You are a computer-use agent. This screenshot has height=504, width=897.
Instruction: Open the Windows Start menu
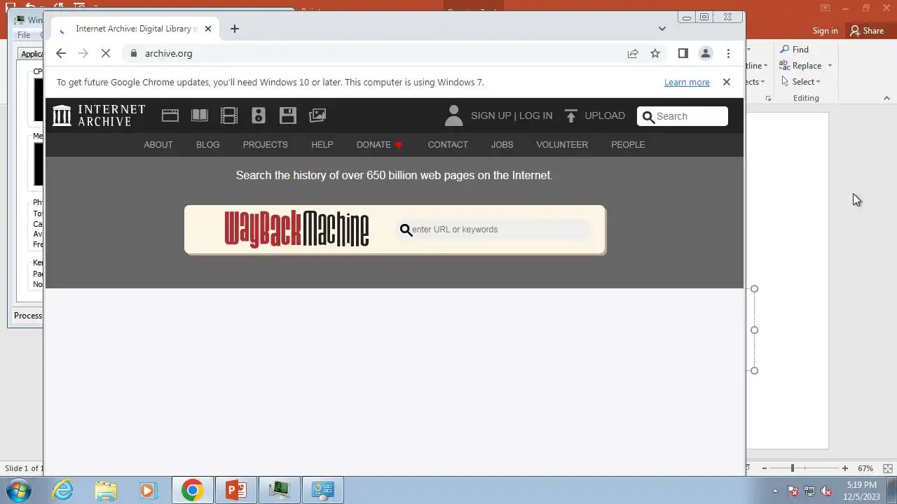pos(19,490)
